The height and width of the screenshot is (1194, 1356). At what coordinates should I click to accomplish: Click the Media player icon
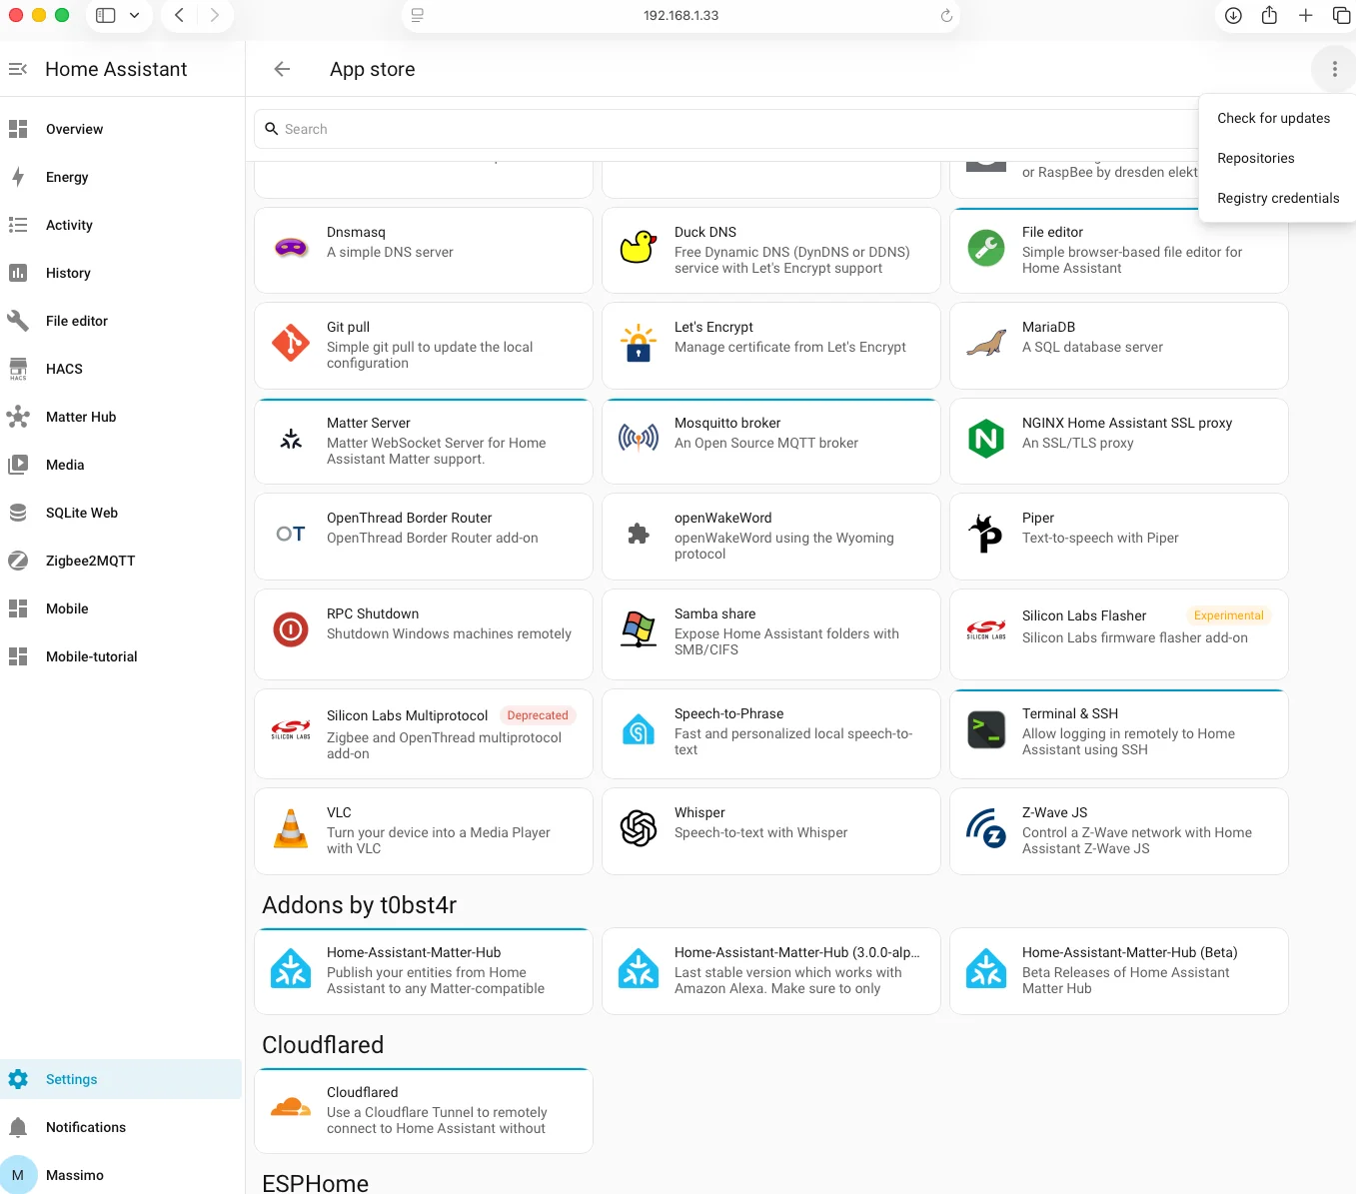pos(18,465)
